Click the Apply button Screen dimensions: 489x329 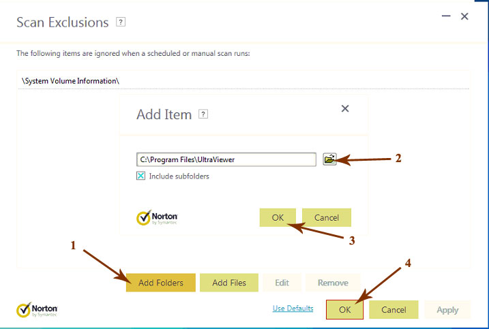tap(447, 310)
